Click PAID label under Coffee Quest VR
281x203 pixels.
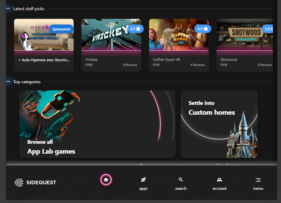point(156,65)
